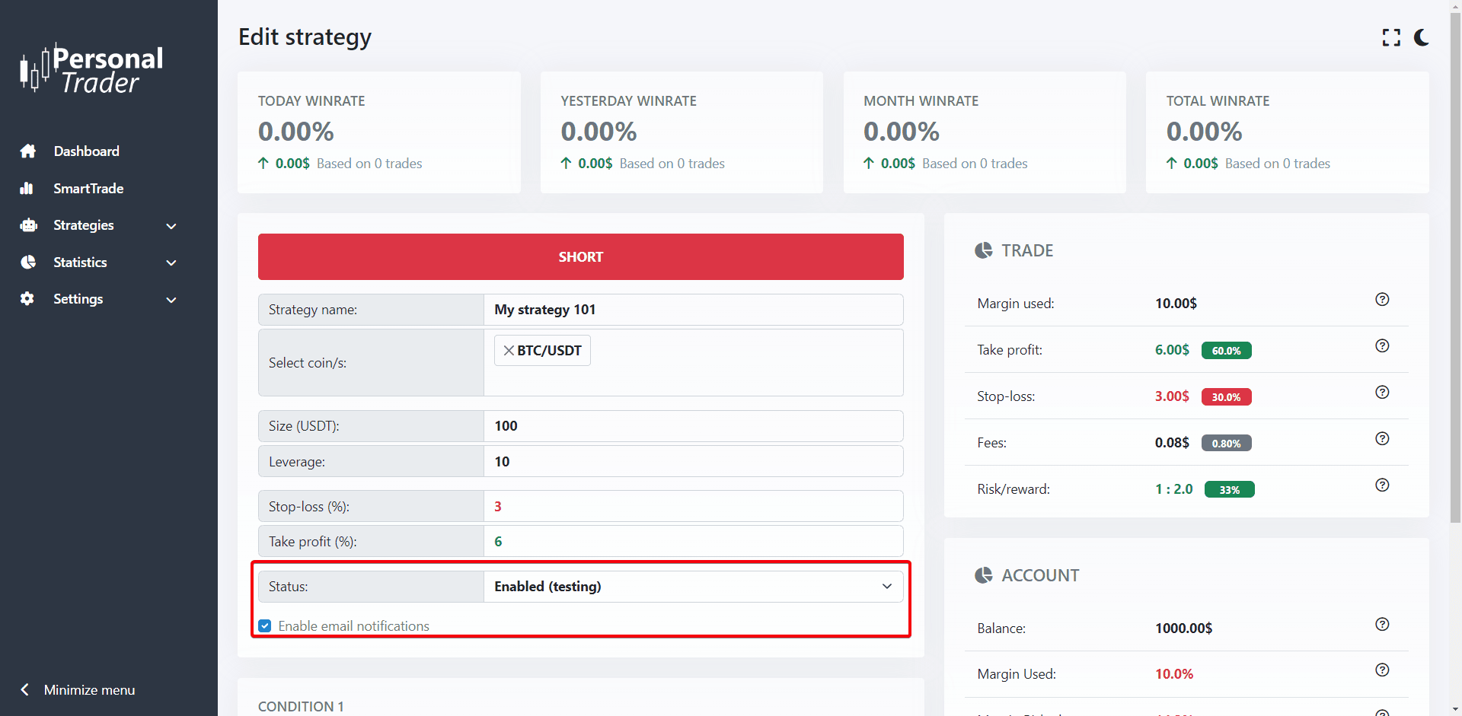Screen dimensions: 1462x716
Task: Click Minimize menu button
Action: [x=78, y=690]
